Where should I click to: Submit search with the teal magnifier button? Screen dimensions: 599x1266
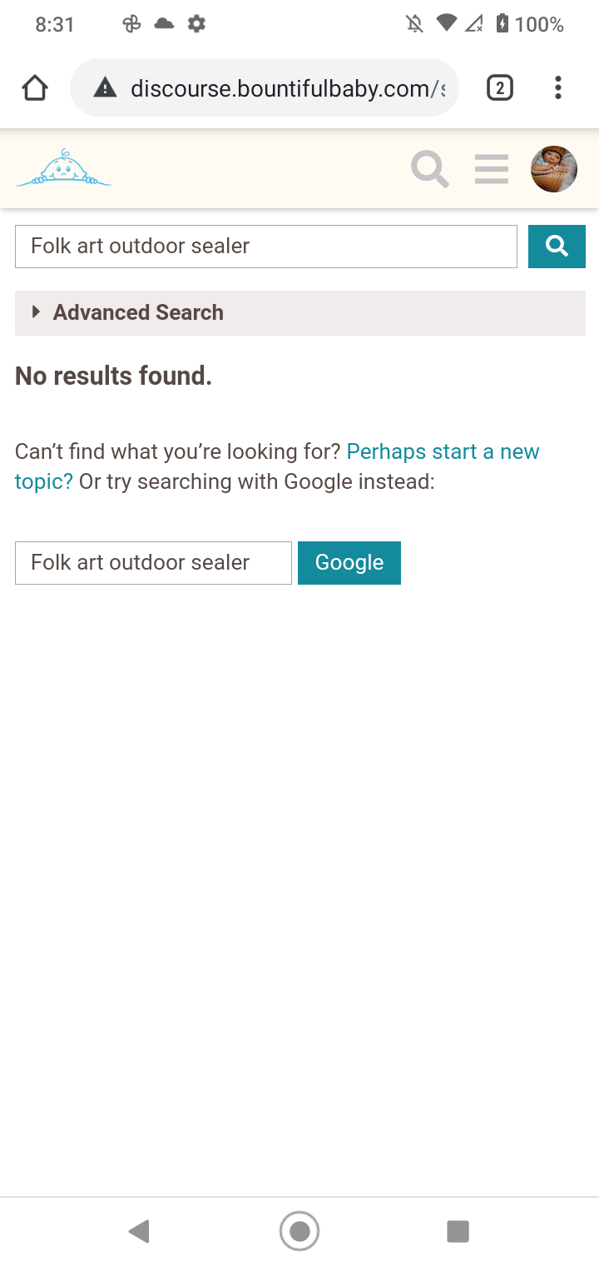557,247
